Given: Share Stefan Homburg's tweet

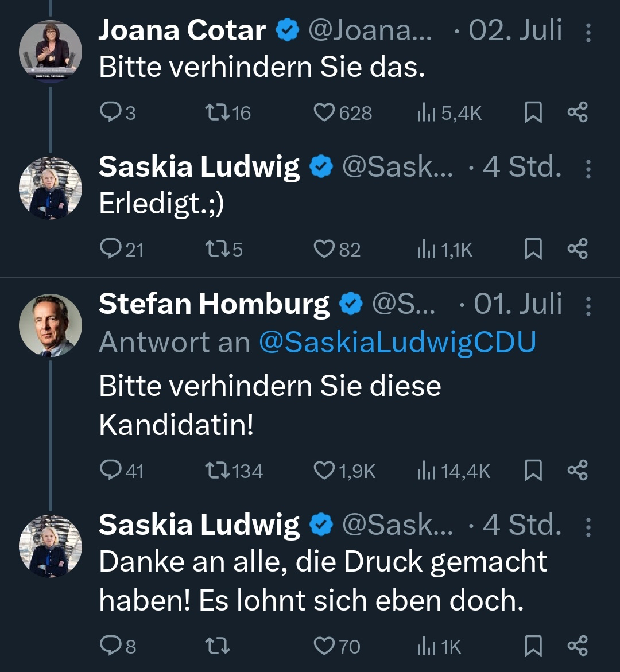Looking at the screenshot, I should [x=578, y=471].
